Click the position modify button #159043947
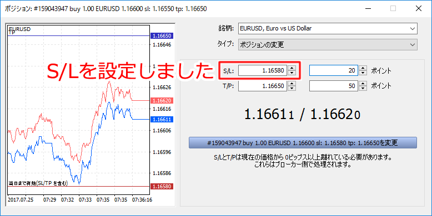 click(303, 143)
